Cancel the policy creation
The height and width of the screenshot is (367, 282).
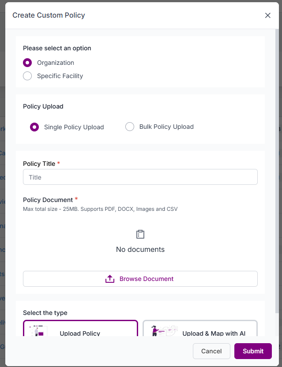211,351
